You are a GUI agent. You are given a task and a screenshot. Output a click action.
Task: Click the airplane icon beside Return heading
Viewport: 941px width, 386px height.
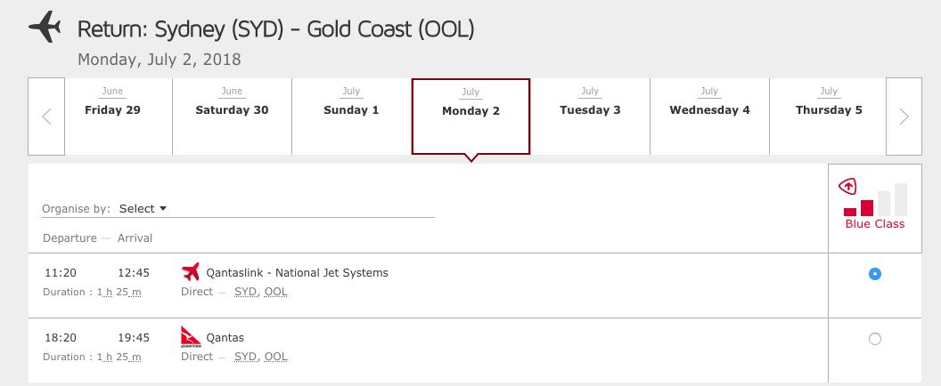[x=45, y=27]
